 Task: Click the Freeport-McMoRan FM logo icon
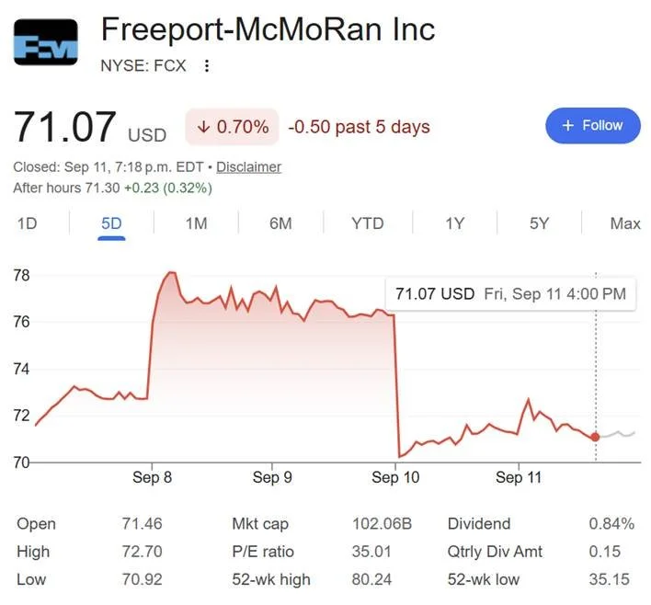click(46, 42)
